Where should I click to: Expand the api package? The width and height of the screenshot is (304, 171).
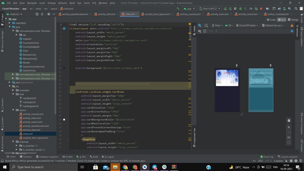point(17,35)
